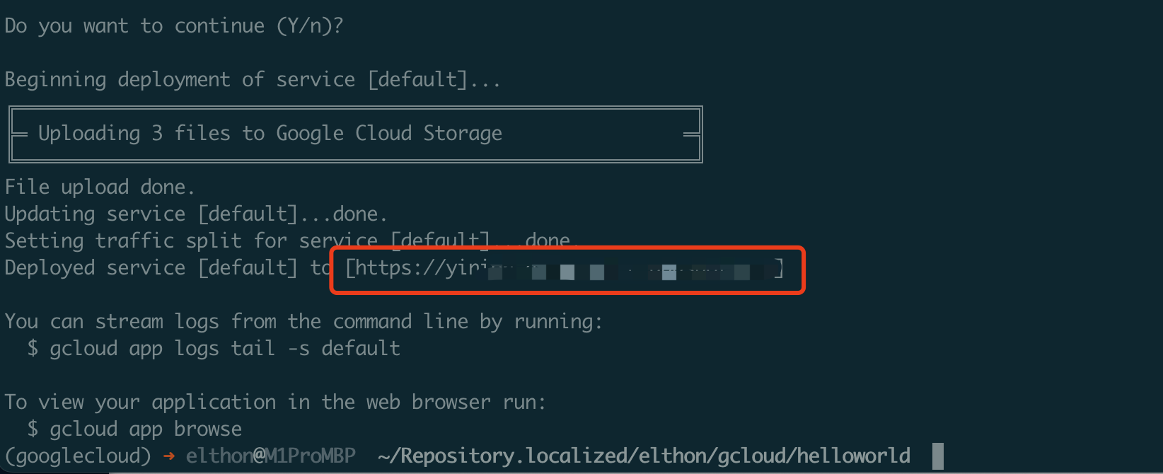Click the block cursor at prompt end
This screenshot has height=474, width=1163.
click(x=937, y=456)
